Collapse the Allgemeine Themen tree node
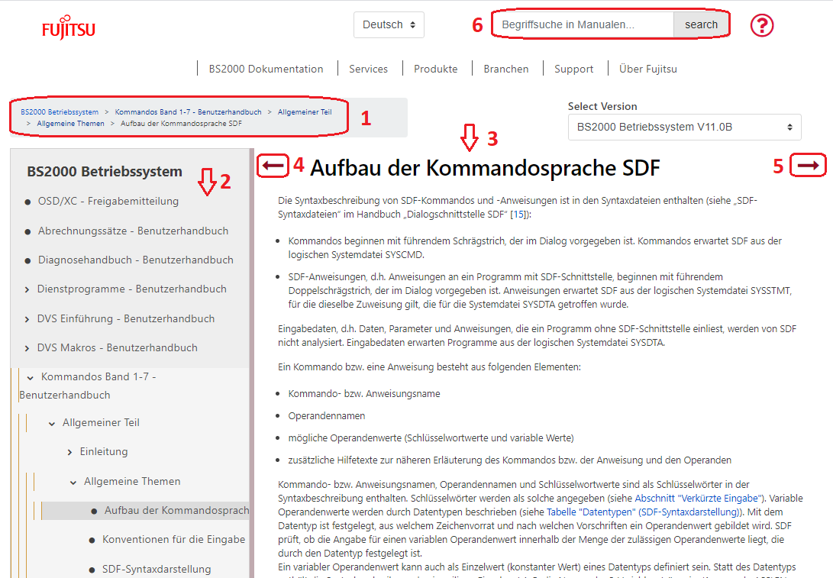Image resolution: width=833 pixels, height=578 pixels. point(74,482)
